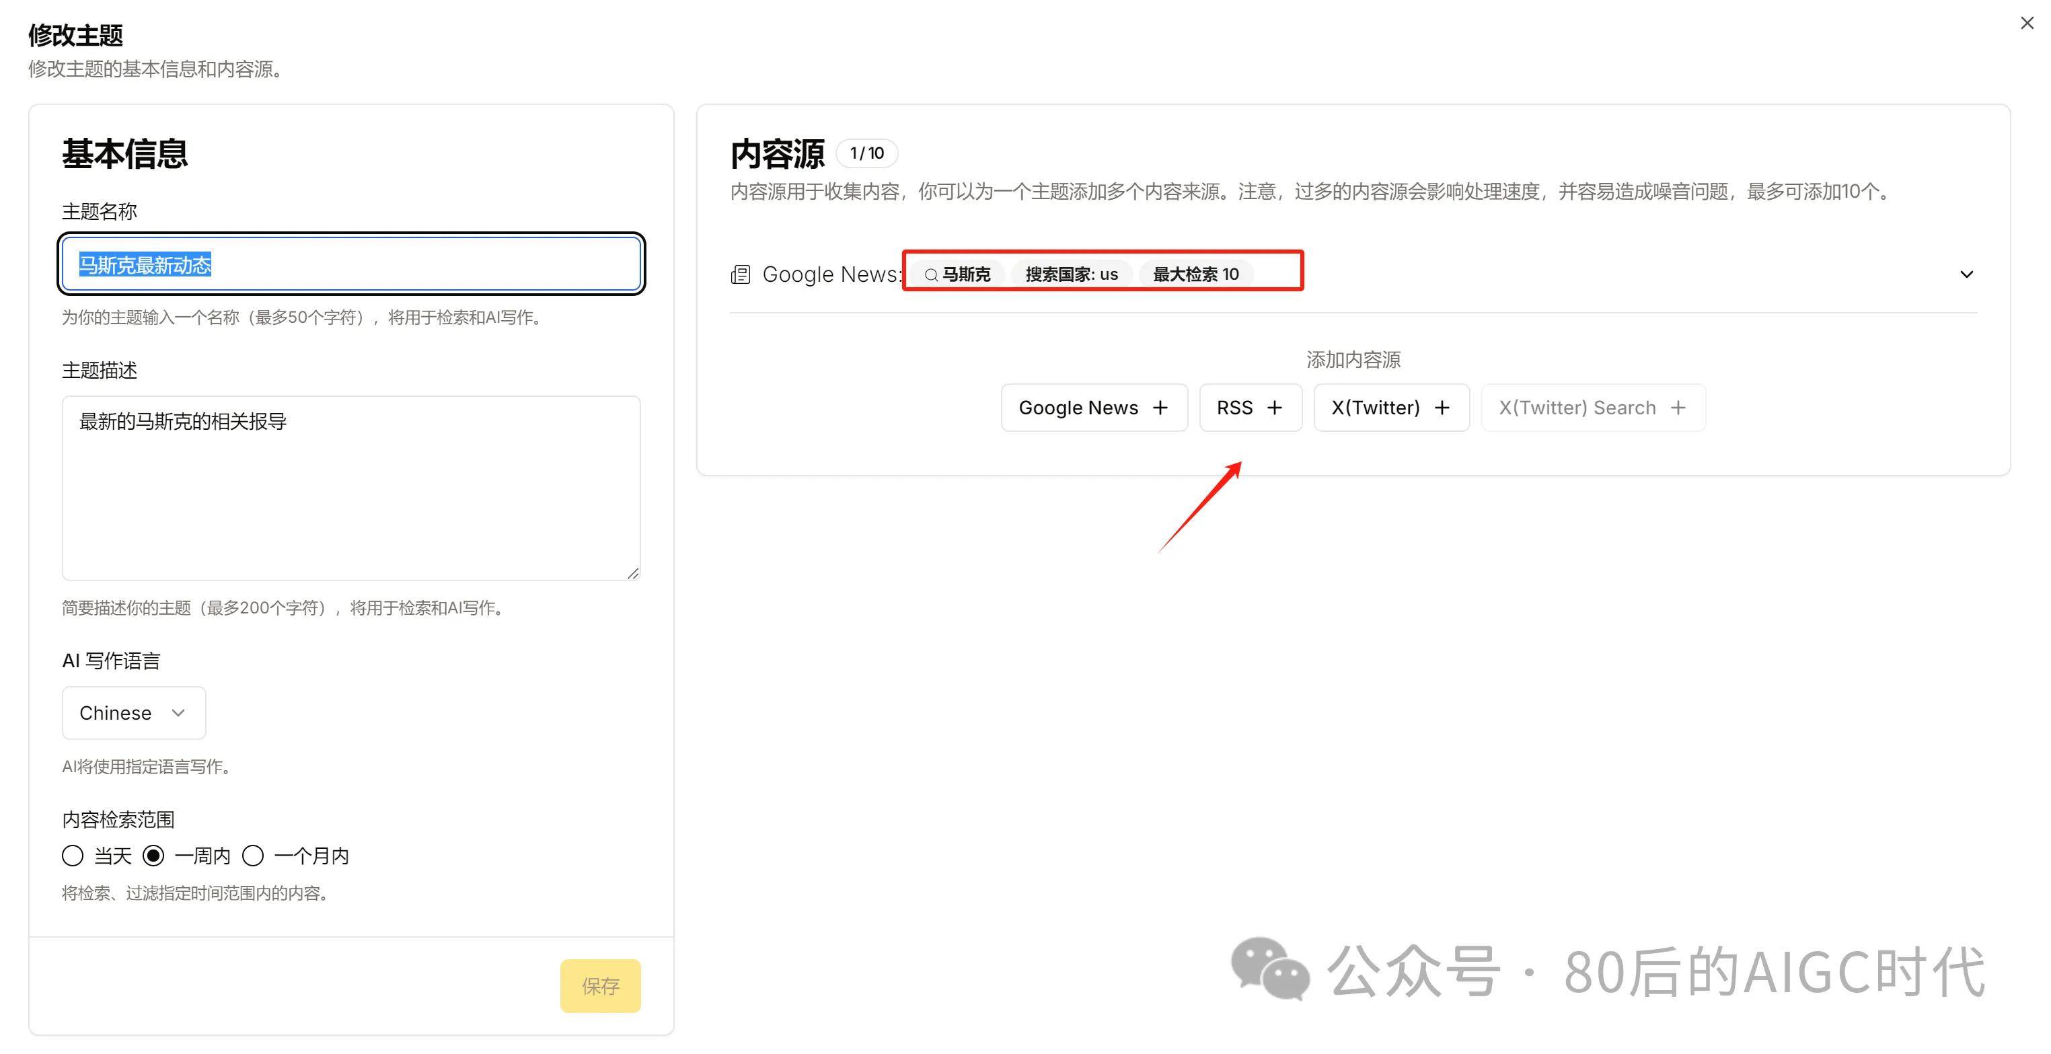This screenshot has width=2051, height=1054.
Task: Click the plus icon on RSS button
Action: 1275,407
